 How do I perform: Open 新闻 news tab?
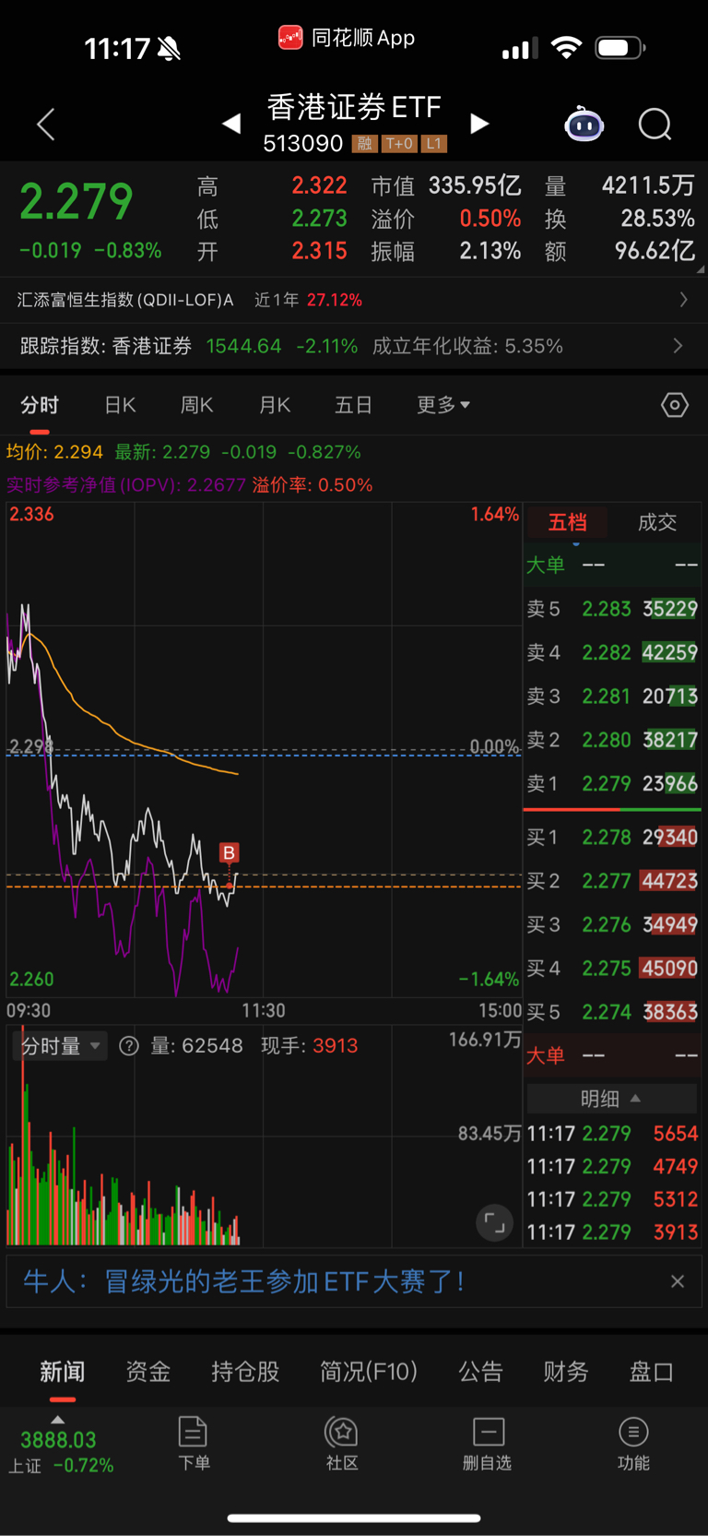(62, 1372)
